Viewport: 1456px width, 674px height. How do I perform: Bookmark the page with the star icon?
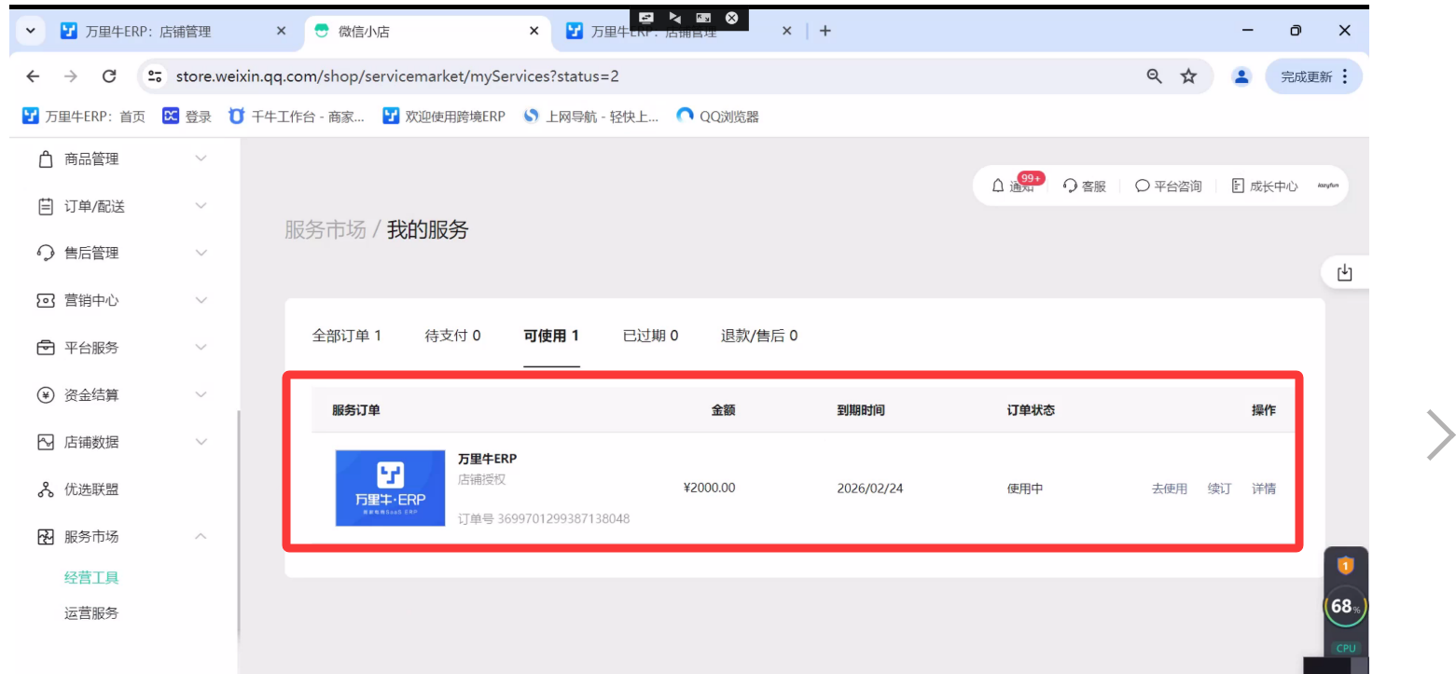[x=1188, y=76]
